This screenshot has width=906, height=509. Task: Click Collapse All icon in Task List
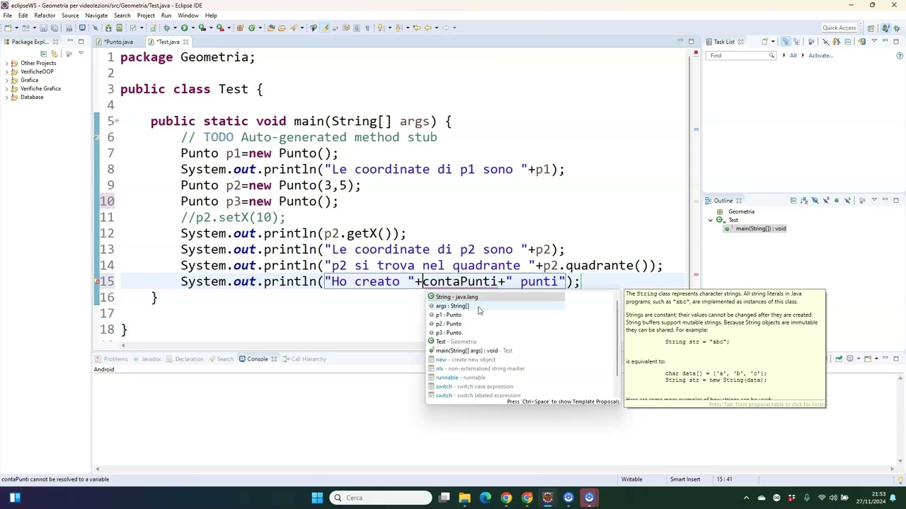click(847, 42)
